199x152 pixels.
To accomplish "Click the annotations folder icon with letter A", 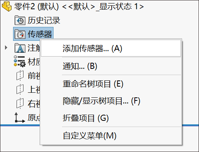I will (x=20, y=48).
